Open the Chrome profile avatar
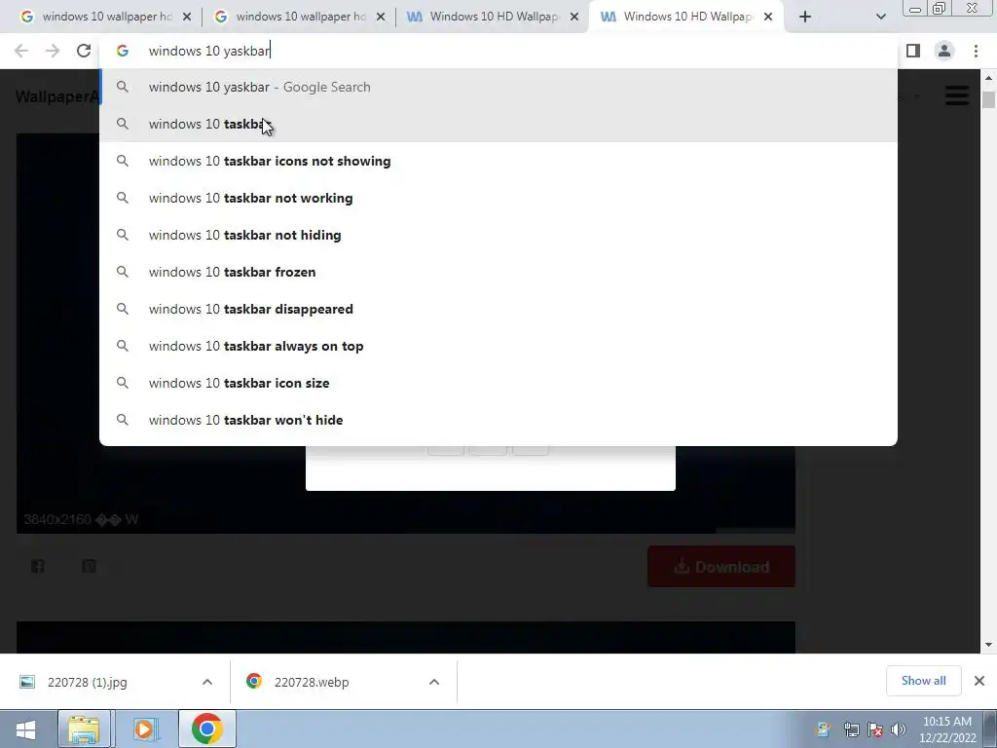Image resolution: width=997 pixels, height=748 pixels. (x=944, y=51)
